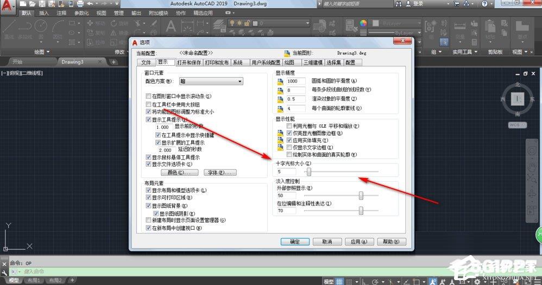Select the Rotate tool in Modify panel
542x285 pixels.
[x=119, y=23]
